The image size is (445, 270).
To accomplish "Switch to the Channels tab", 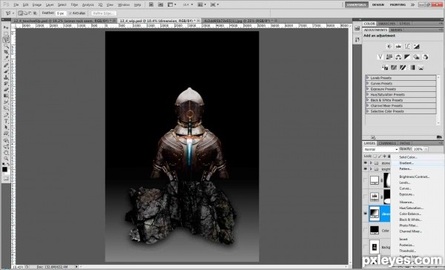I will 387,143.
